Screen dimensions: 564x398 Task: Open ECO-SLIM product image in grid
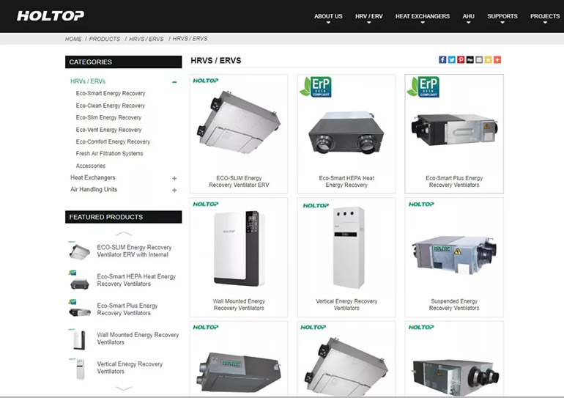coord(239,123)
